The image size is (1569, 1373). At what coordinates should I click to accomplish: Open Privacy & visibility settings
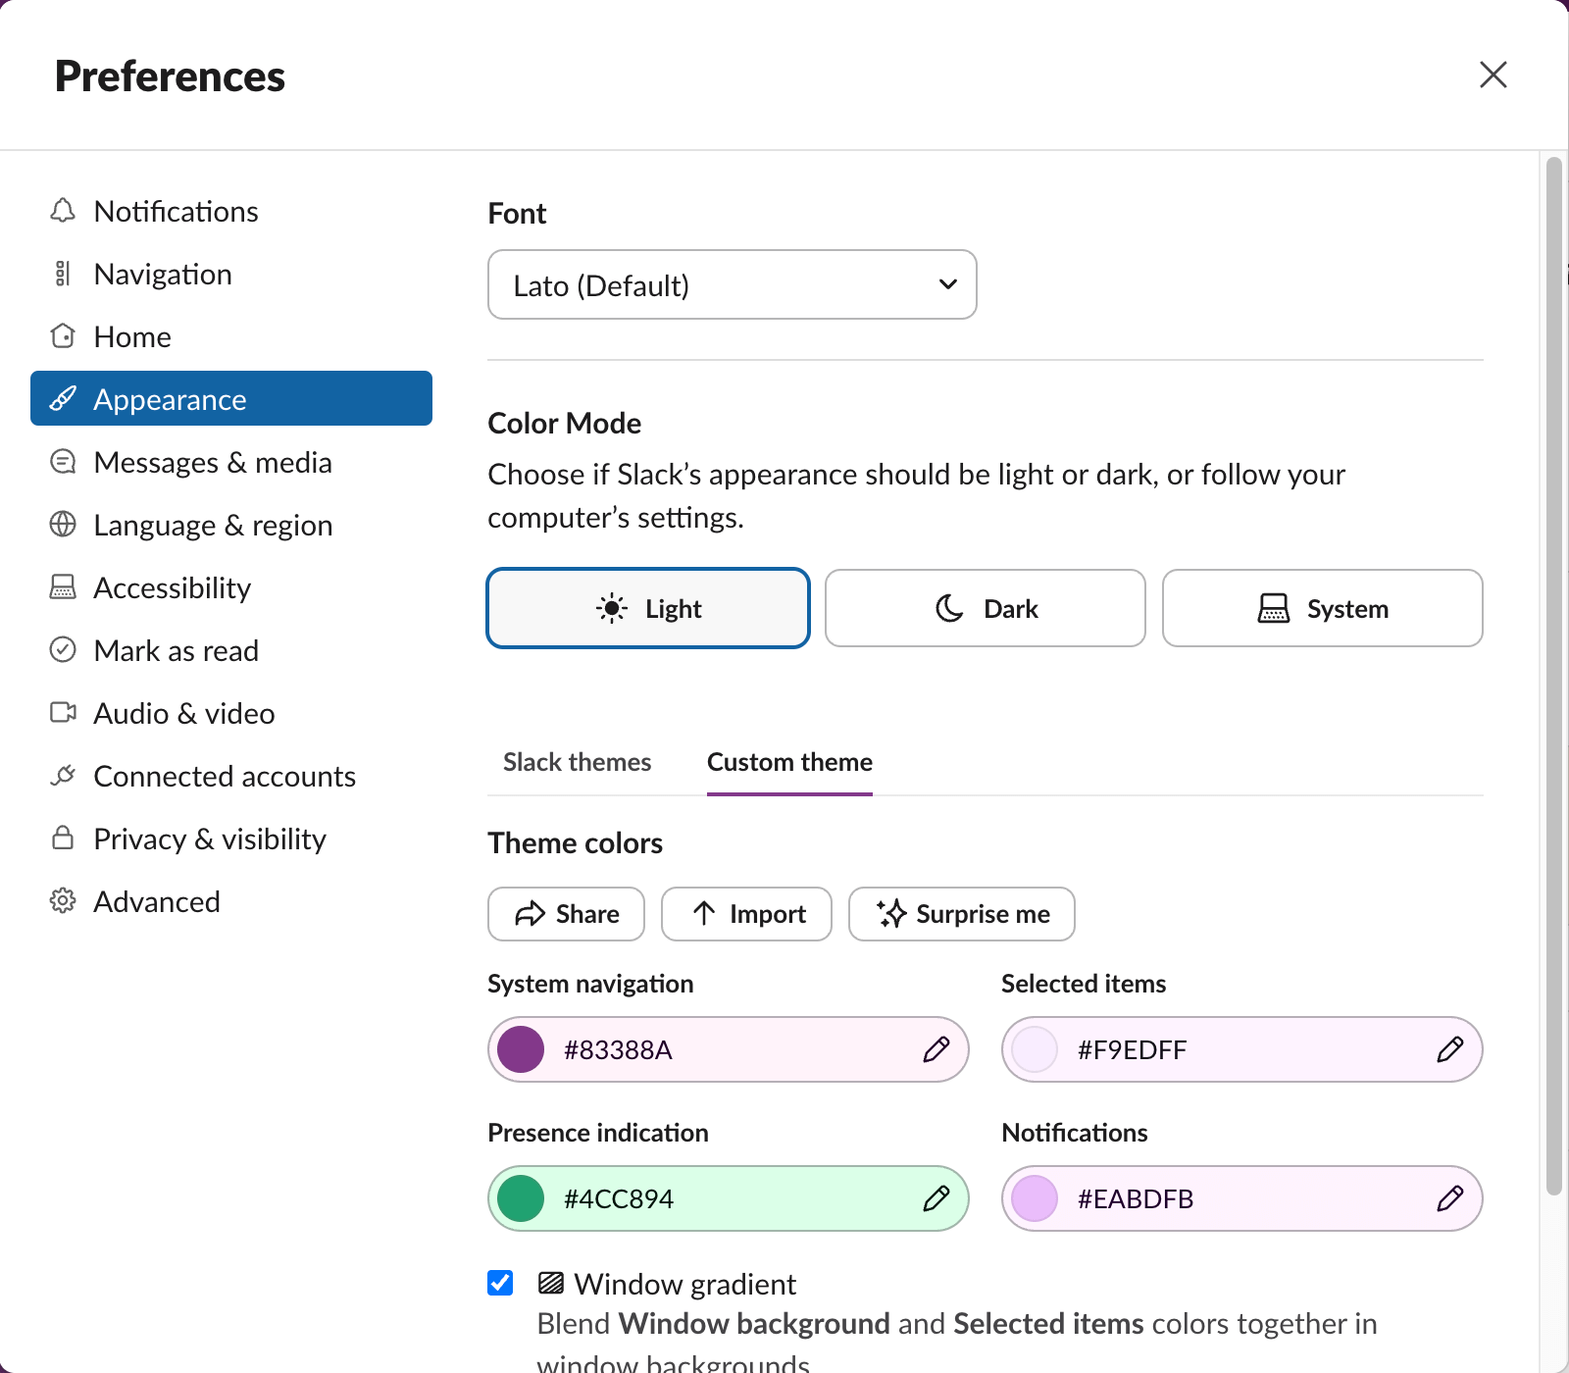coord(231,839)
